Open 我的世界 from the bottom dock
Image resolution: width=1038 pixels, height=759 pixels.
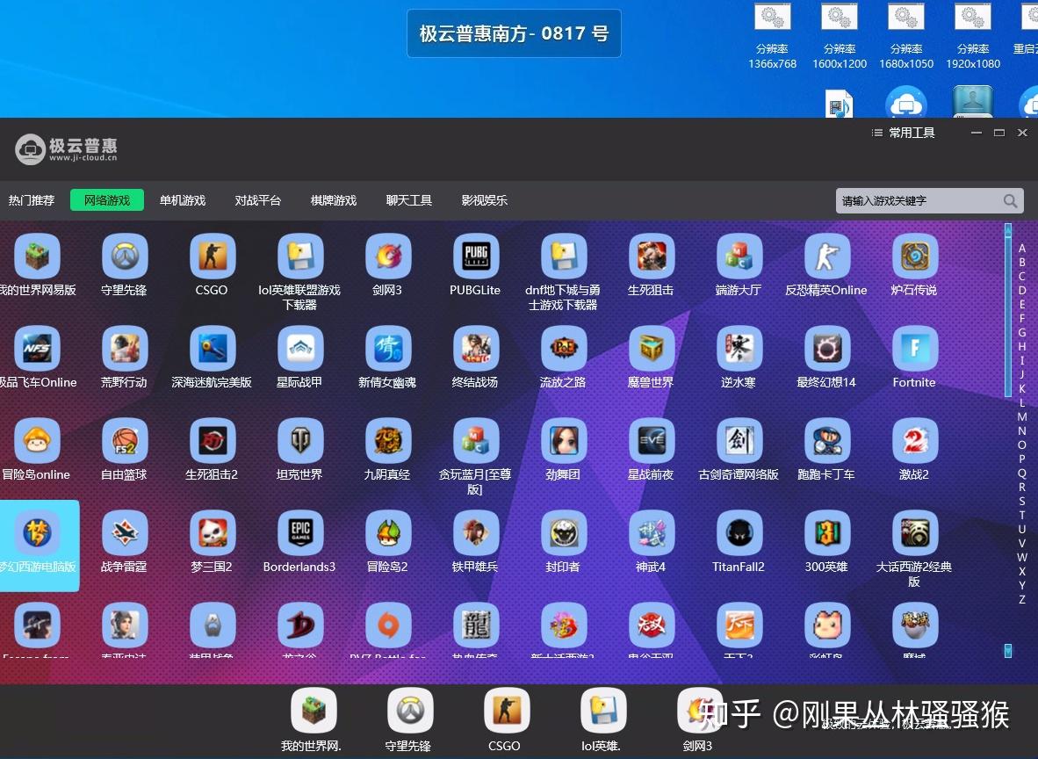point(314,710)
